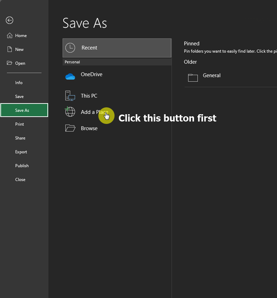Click the This PC computer icon
Viewport: 277px width, 298px height.
(x=70, y=96)
